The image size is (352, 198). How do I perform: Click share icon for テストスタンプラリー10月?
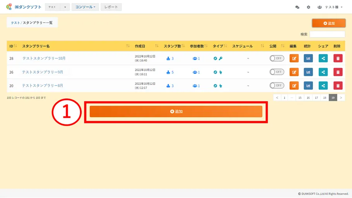(323, 58)
